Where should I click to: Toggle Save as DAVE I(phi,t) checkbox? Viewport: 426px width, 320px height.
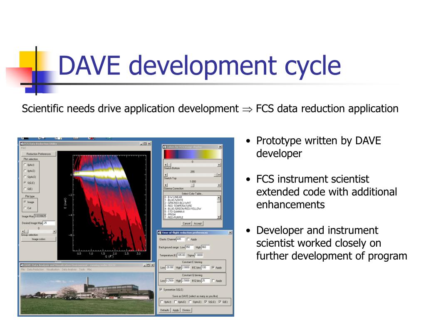pyautogui.click(x=162, y=302)
